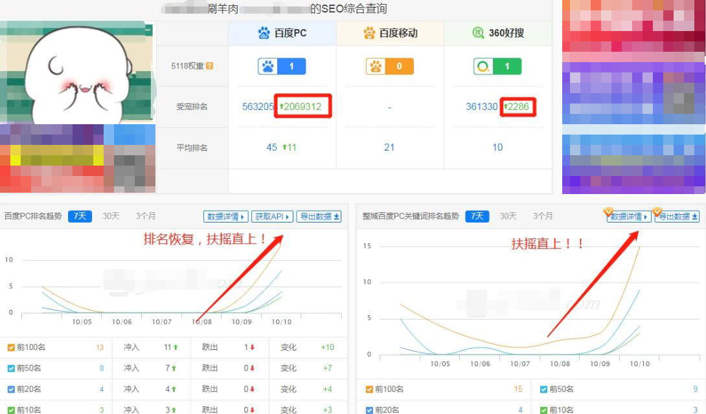Viewport: 706px width, 414px height.
Task: Uncheck the 前50名 checkbox in left panel
Action: (x=12, y=368)
